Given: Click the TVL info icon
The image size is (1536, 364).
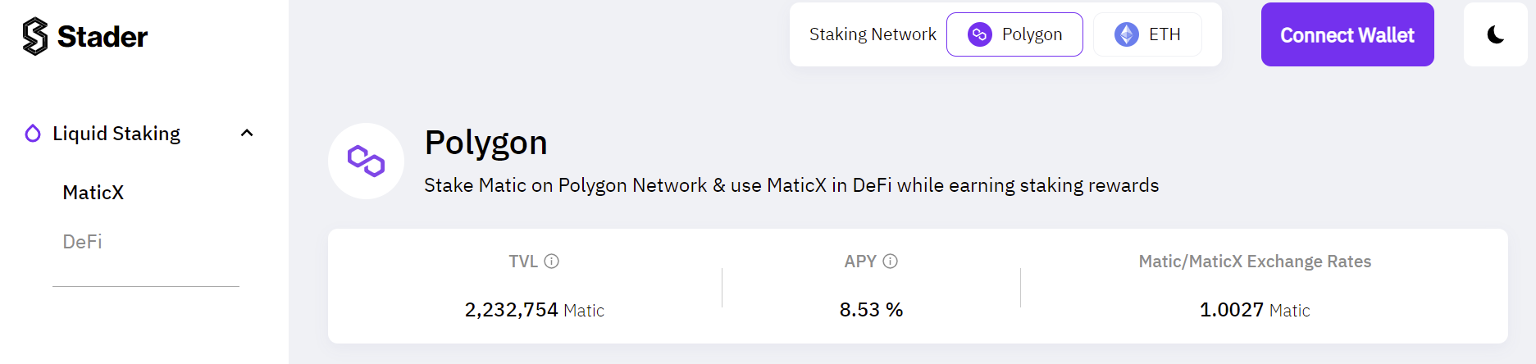Looking at the screenshot, I should (552, 262).
